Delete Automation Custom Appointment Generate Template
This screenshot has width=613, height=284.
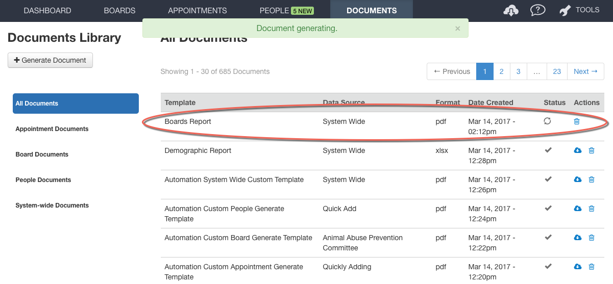[x=592, y=267]
